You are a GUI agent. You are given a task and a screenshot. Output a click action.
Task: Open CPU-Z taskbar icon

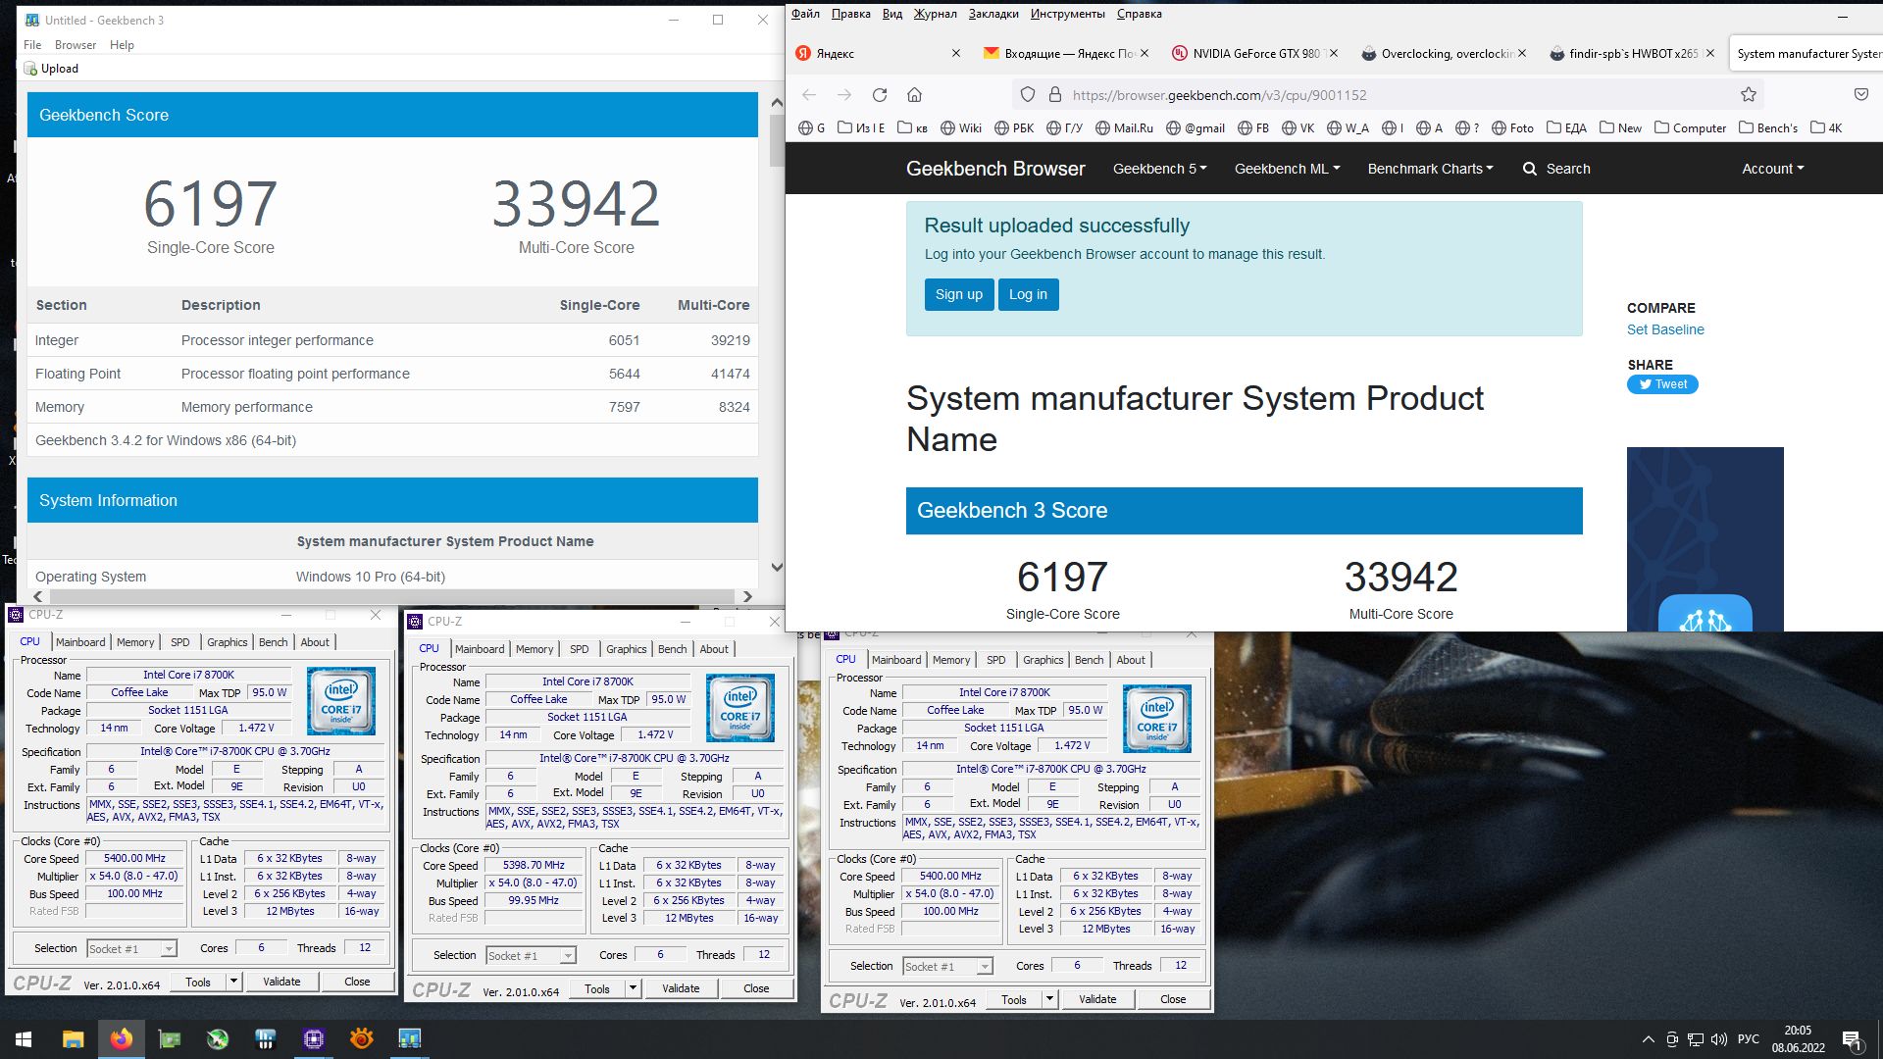click(x=314, y=1038)
